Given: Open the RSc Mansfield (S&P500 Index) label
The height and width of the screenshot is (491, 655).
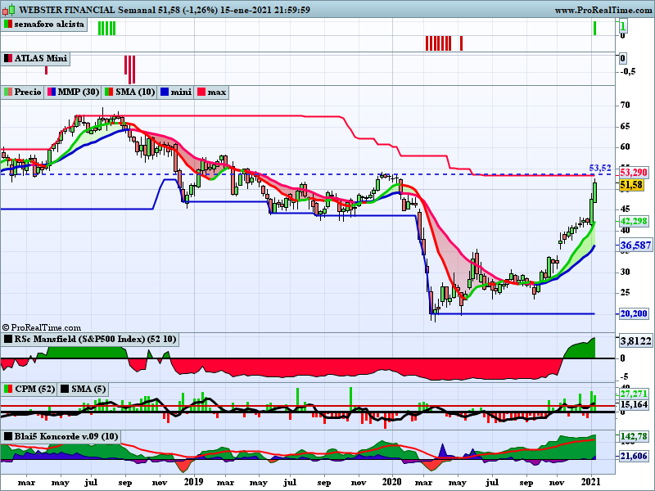Looking at the screenshot, I should pyautogui.click(x=95, y=339).
